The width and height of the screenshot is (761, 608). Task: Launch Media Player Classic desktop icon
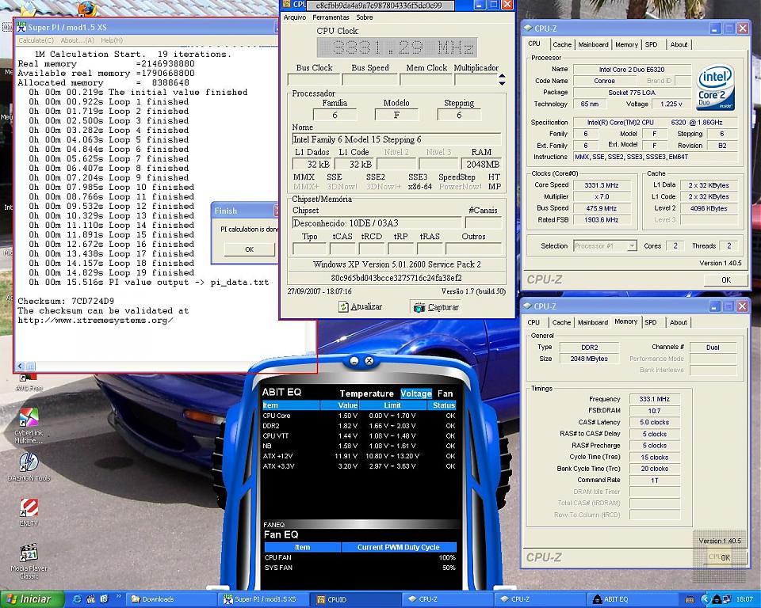29,561
